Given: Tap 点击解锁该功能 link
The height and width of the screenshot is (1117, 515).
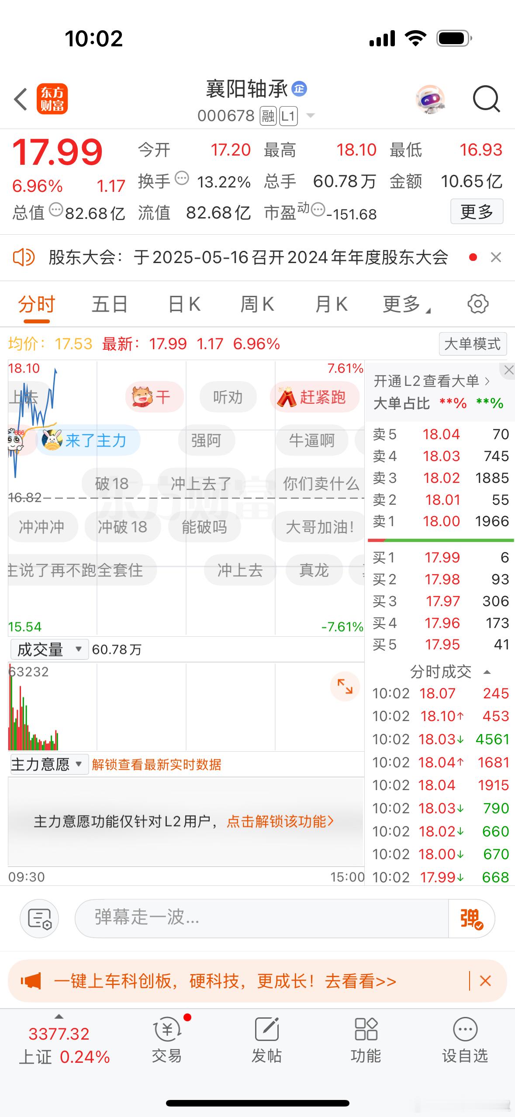Looking at the screenshot, I should pos(280,822).
